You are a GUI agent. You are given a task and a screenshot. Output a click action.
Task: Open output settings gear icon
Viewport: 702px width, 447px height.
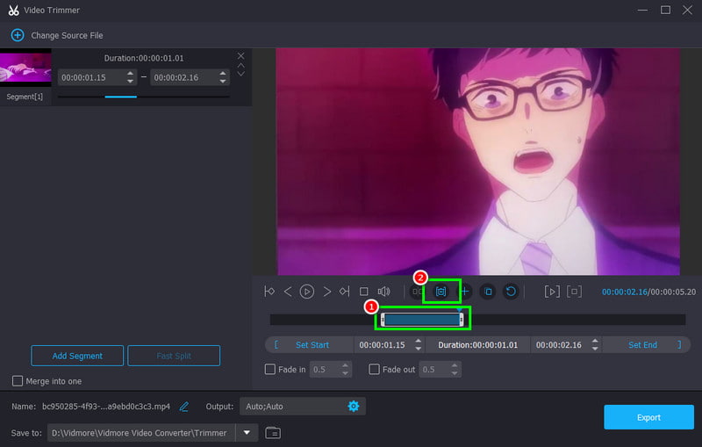(354, 407)
